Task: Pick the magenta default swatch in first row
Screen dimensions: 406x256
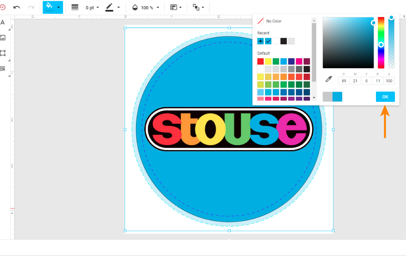Action: click(299, 61)
